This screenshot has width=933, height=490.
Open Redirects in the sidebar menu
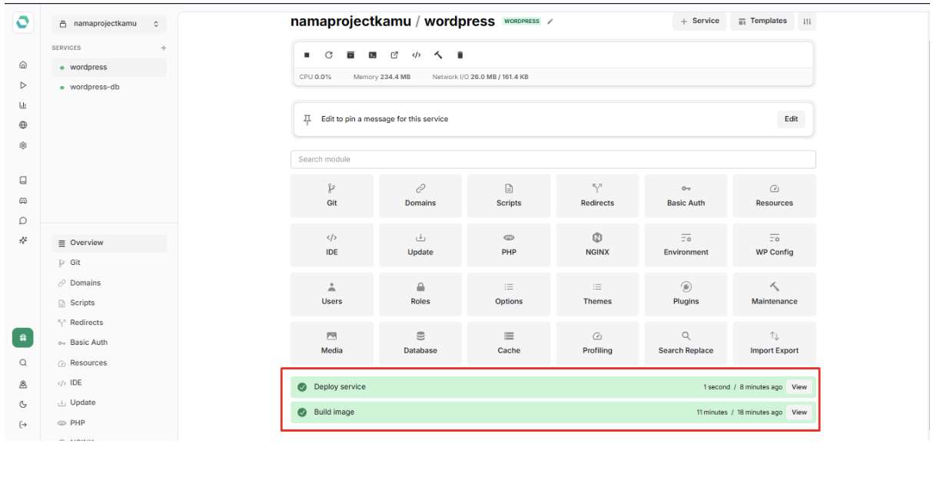(x=109, y=323)
